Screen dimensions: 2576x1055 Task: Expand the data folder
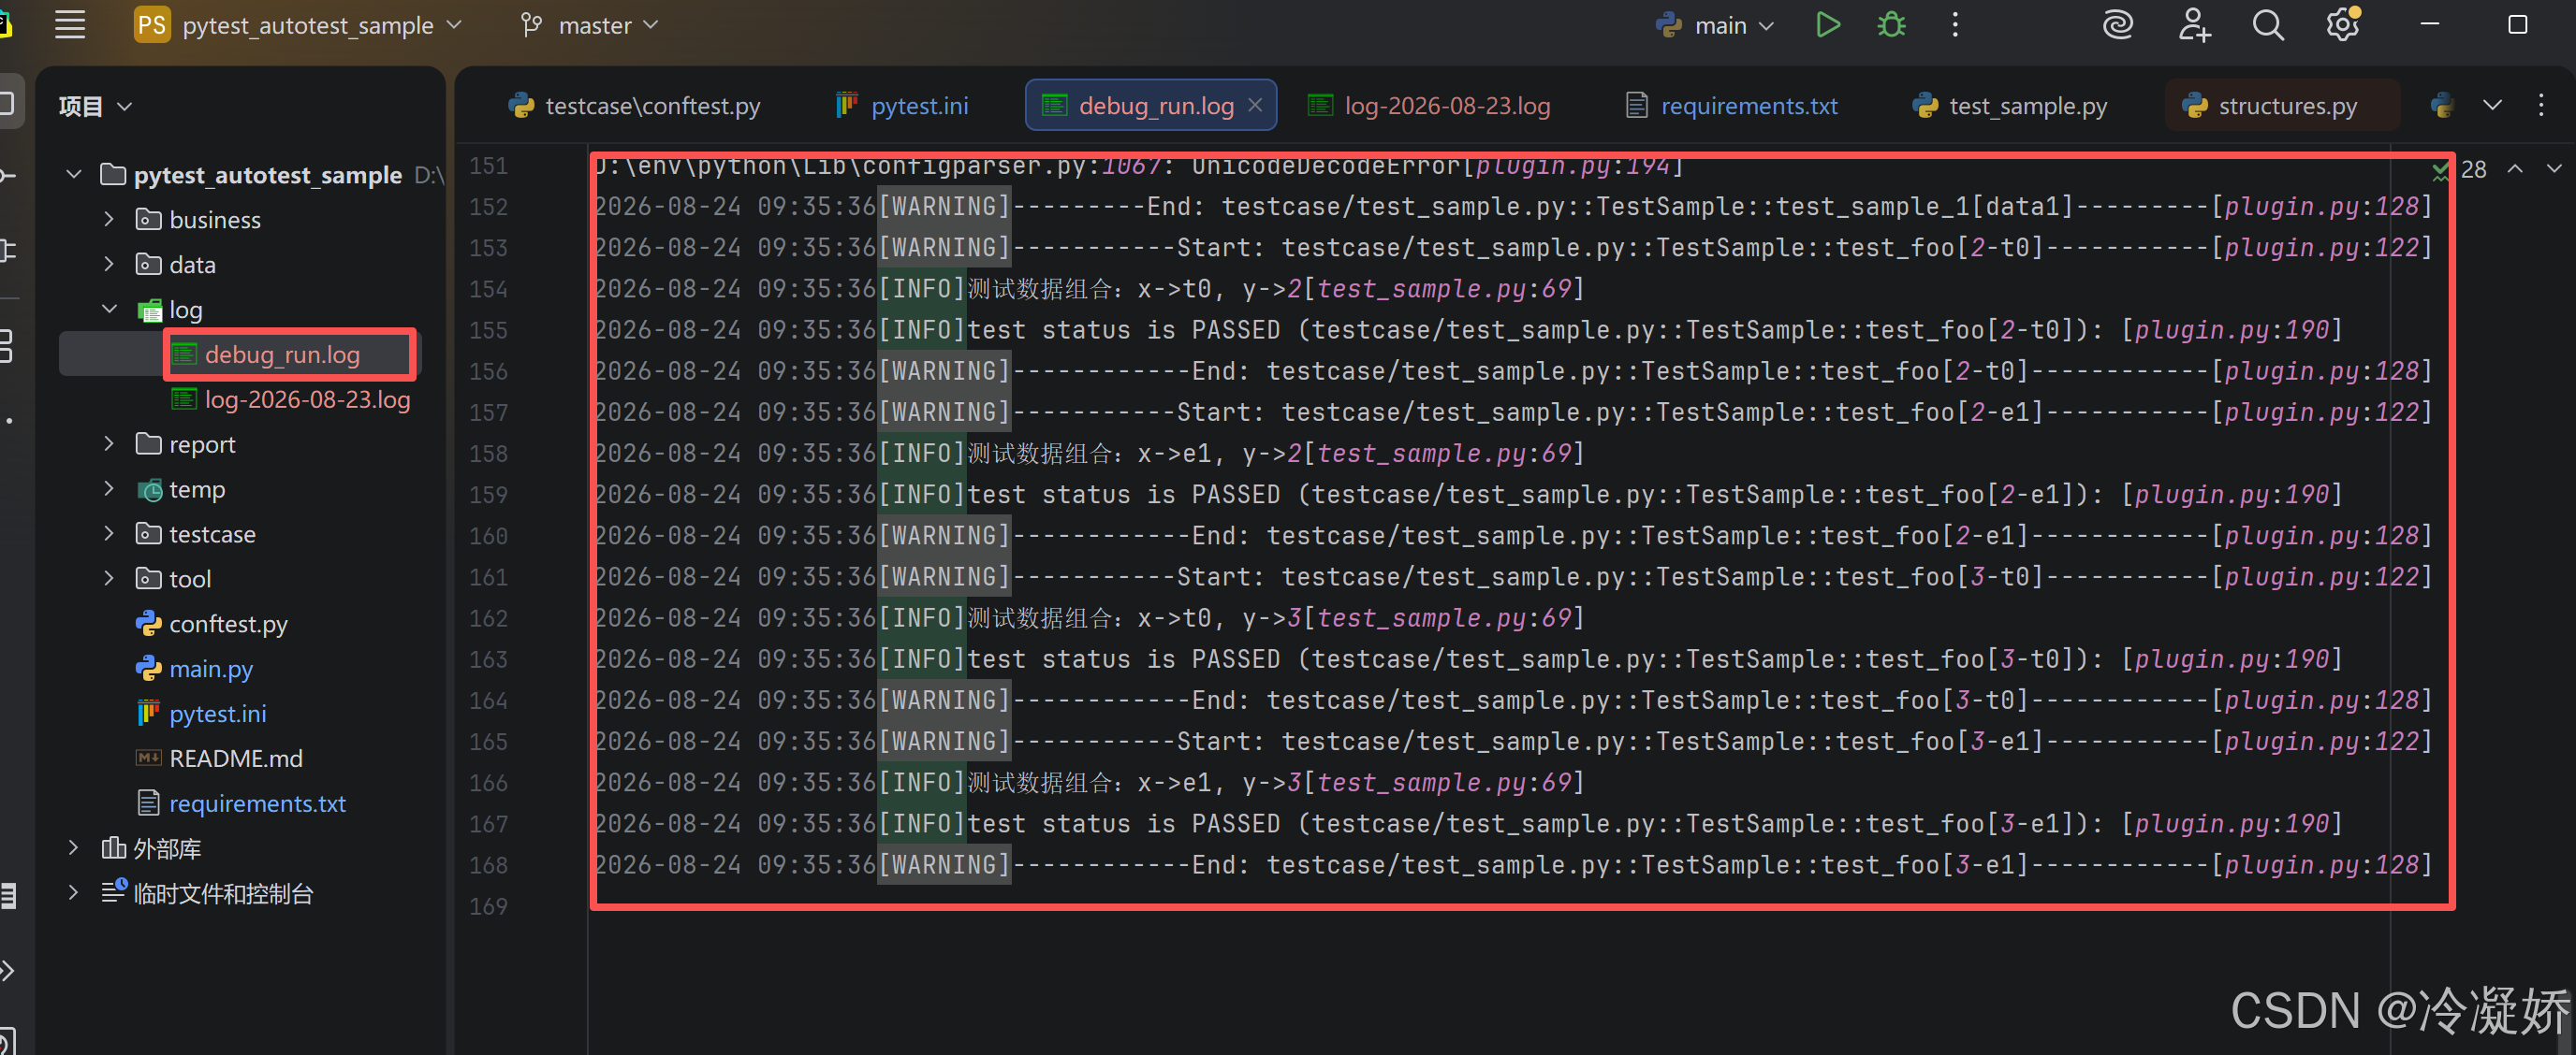tap(109, 265)
